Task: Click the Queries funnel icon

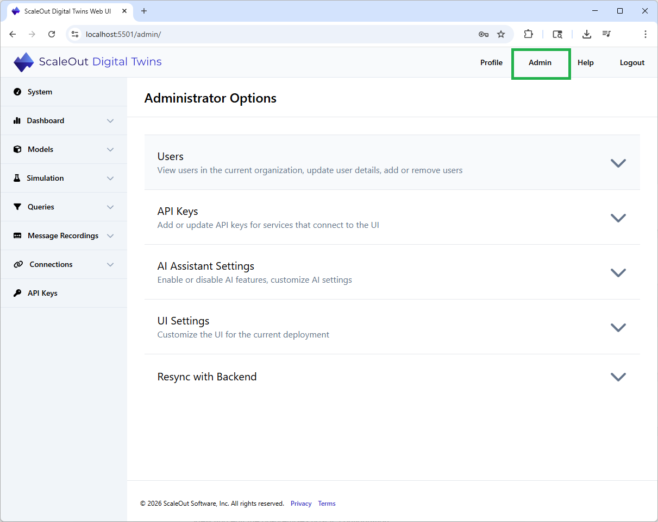Action: pos(17,207)
